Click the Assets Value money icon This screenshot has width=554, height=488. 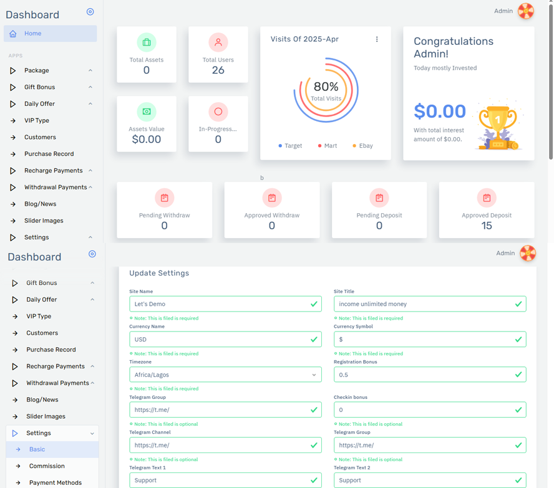click(147, 112)
